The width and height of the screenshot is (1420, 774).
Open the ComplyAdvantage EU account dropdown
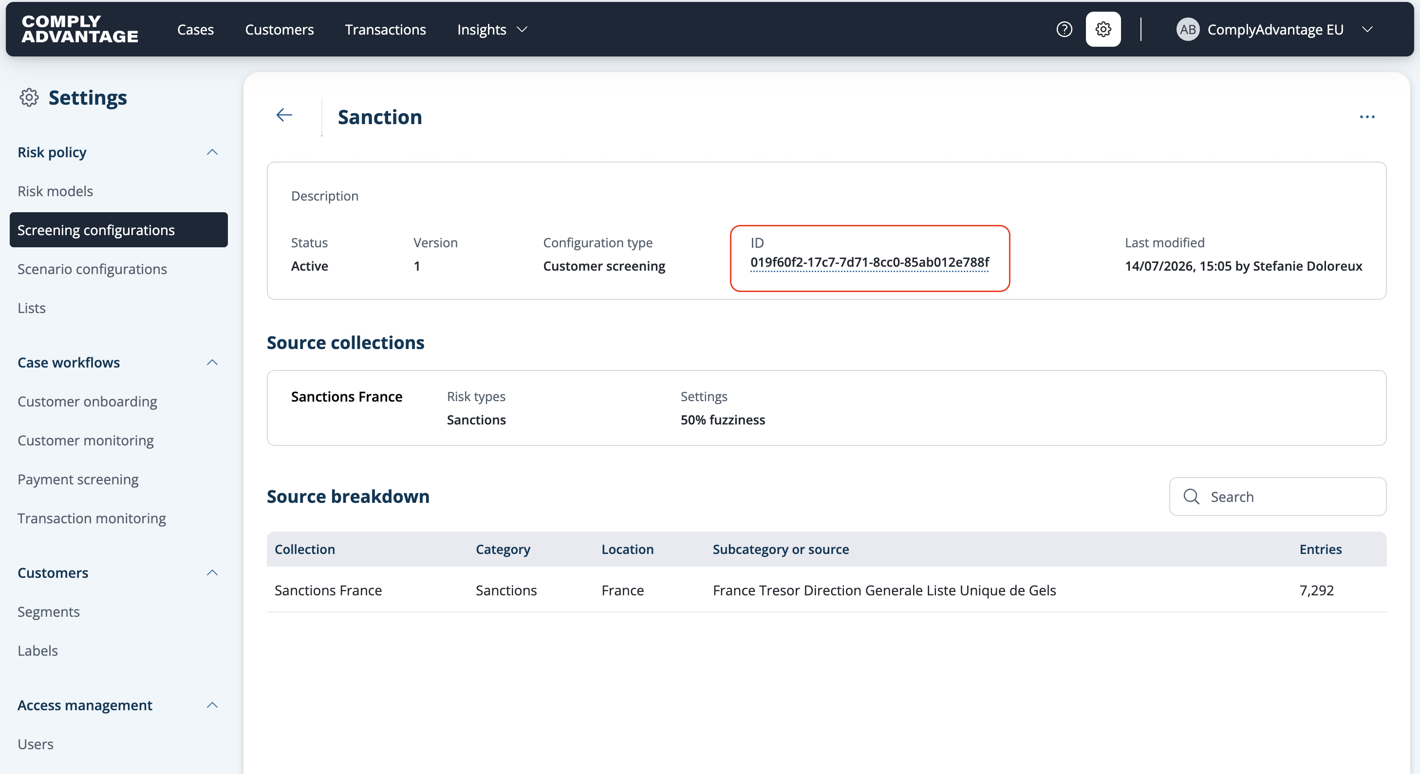point(1274,29)
